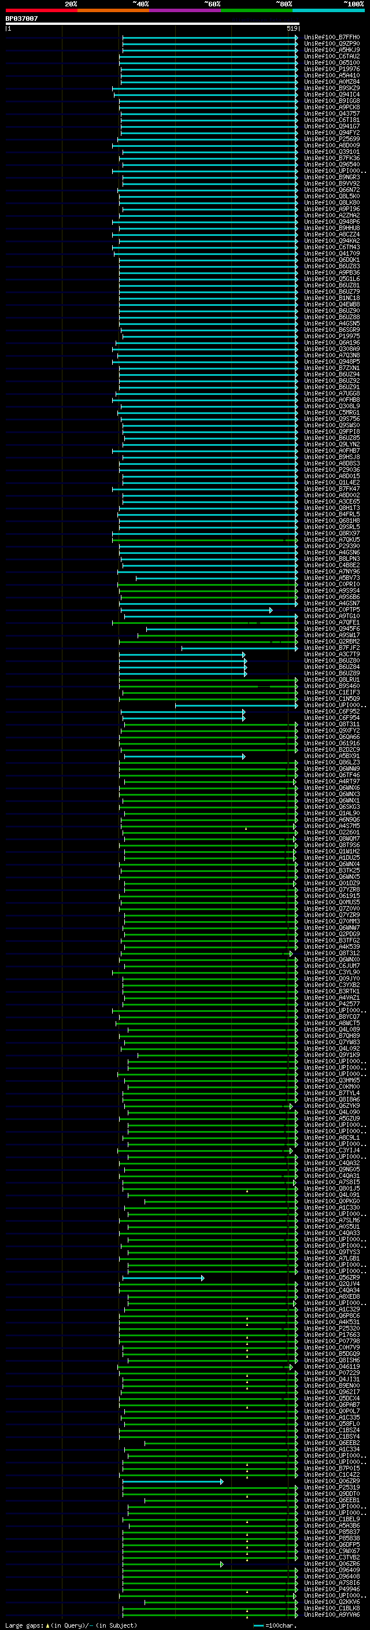
Task: Click the purple ~60% identity color band
Action: pos(186,10)
